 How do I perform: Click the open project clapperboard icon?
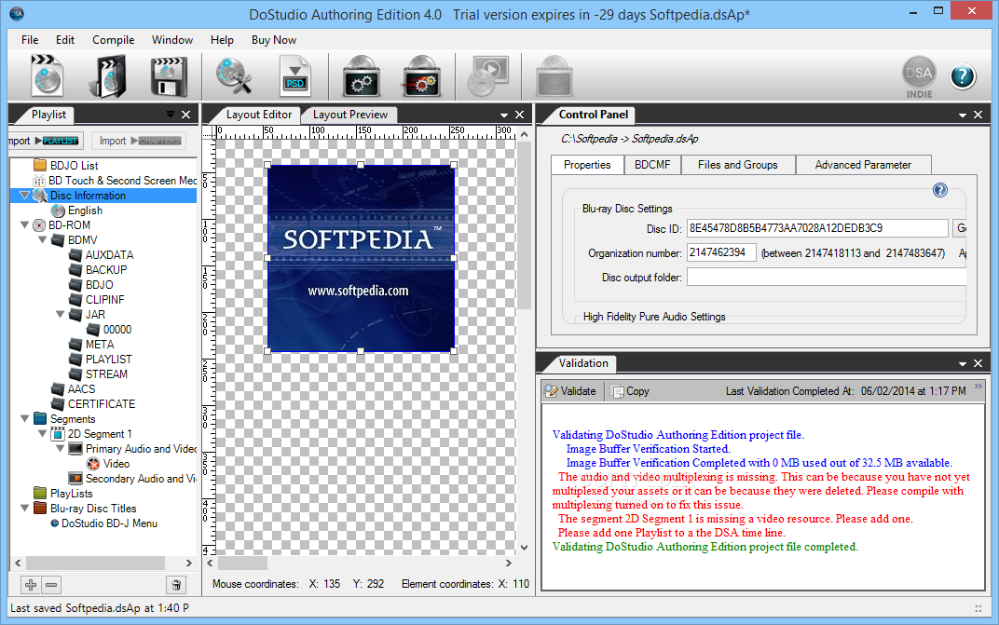(108, 76)
